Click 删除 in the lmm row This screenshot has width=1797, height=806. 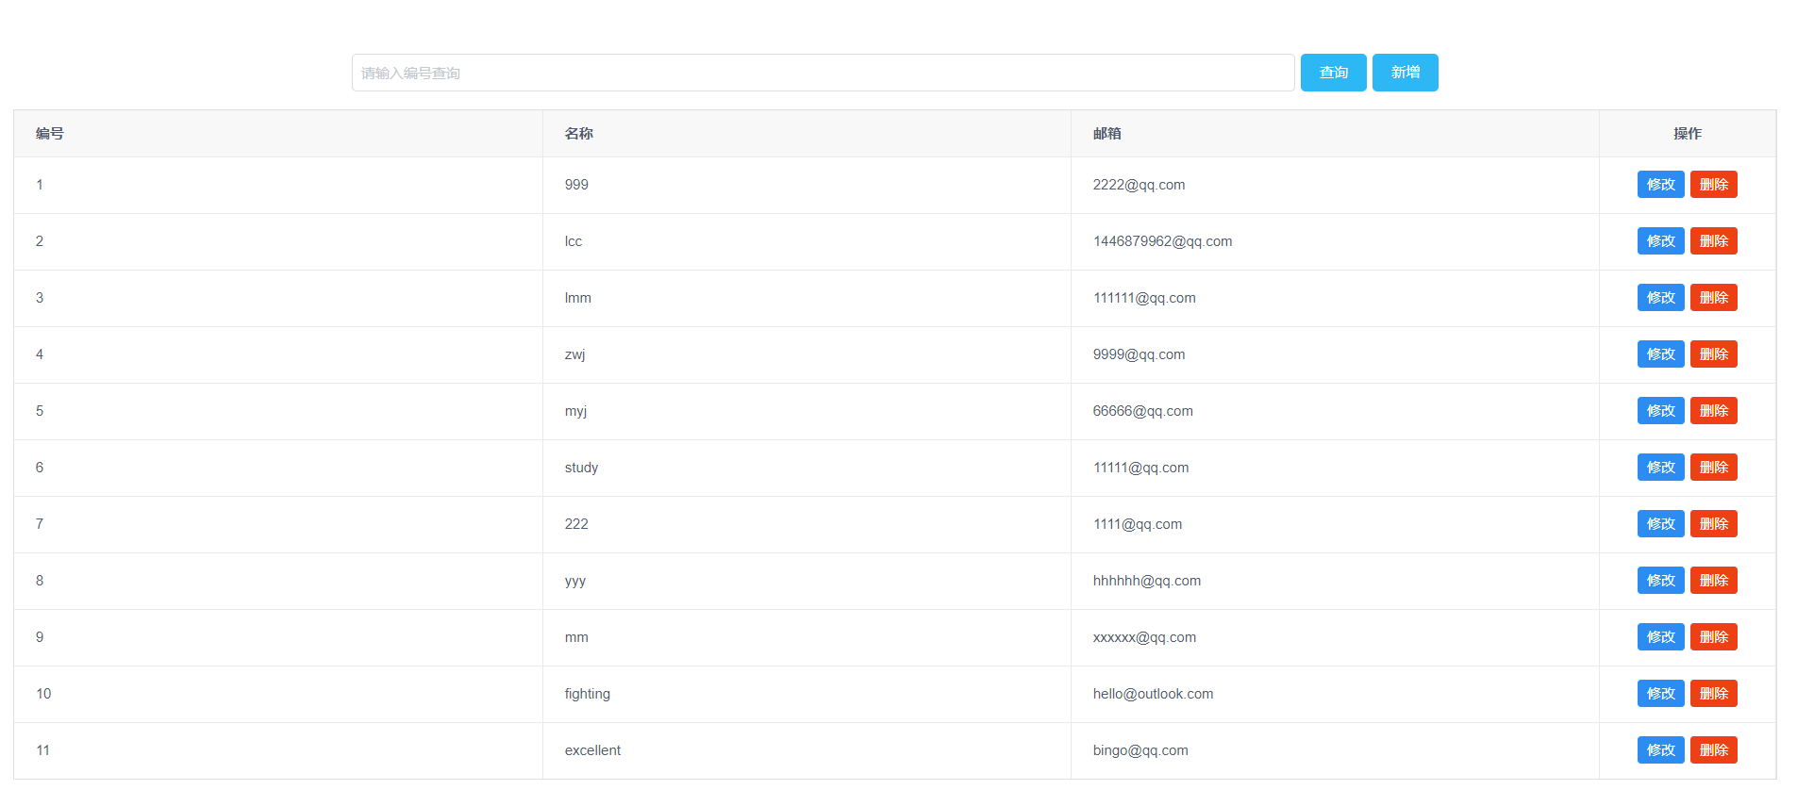pos(1713,298)
